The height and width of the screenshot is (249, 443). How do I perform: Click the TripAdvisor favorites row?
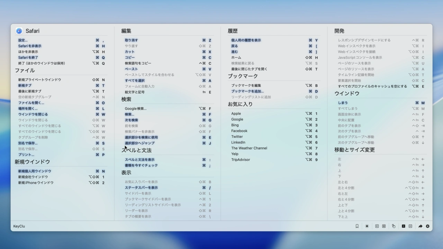tap(275, 159)
